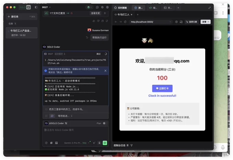This screenshot has height=160, width=233.
Task: Toggle the Plan mode switch
Action: coord(104,123)
